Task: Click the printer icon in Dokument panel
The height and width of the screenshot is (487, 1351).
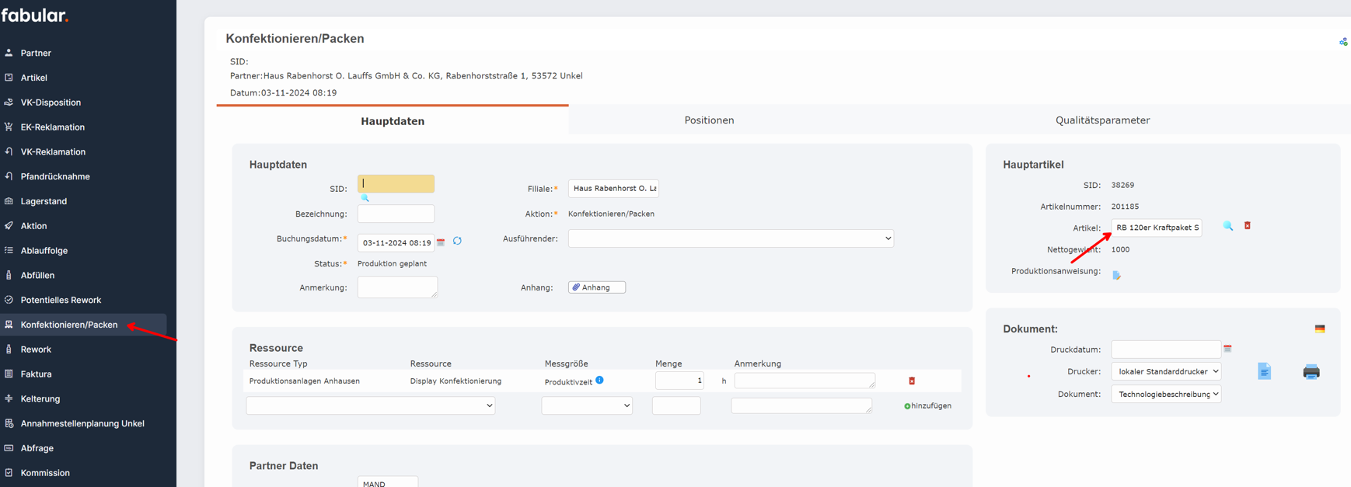Action: [1311, 372]
